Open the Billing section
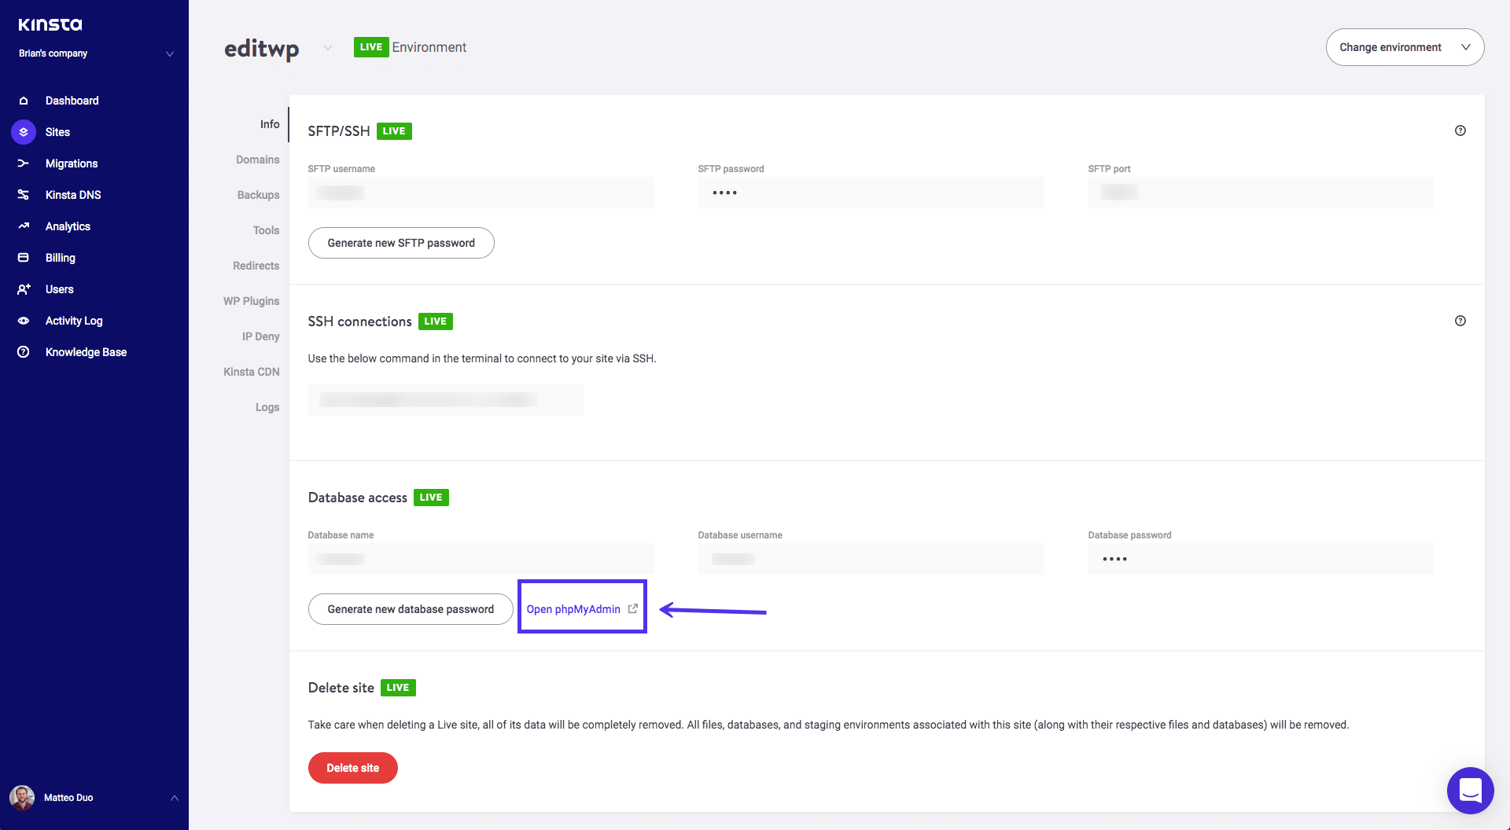The image size is (1510, 830). click(60, 257)
